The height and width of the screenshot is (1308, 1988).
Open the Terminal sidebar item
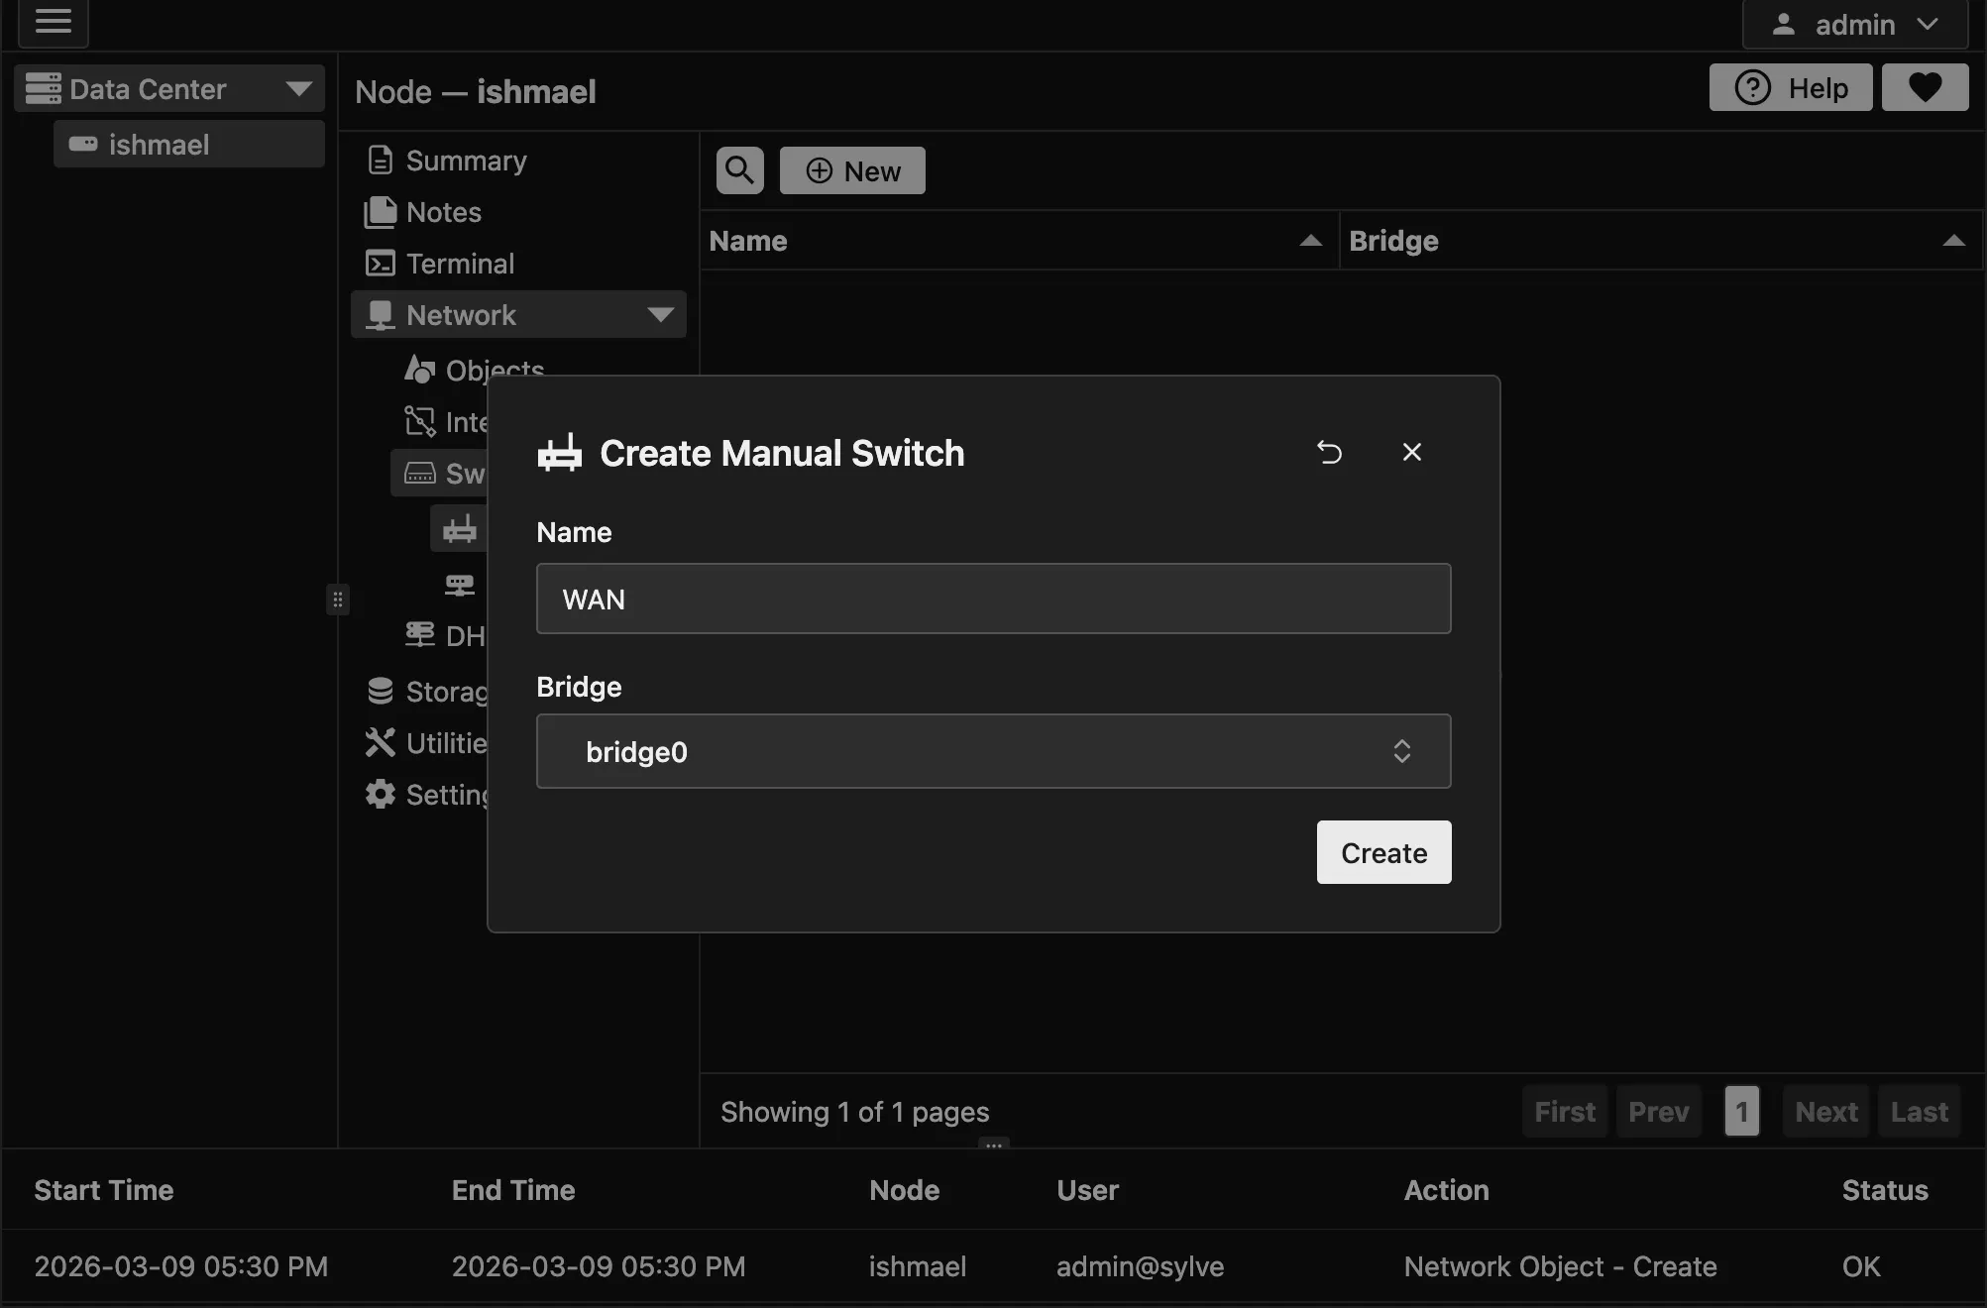[x=460, y=264]
